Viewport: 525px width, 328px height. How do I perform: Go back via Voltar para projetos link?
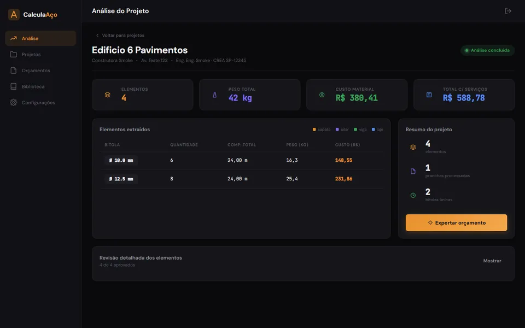click(120, 35)
